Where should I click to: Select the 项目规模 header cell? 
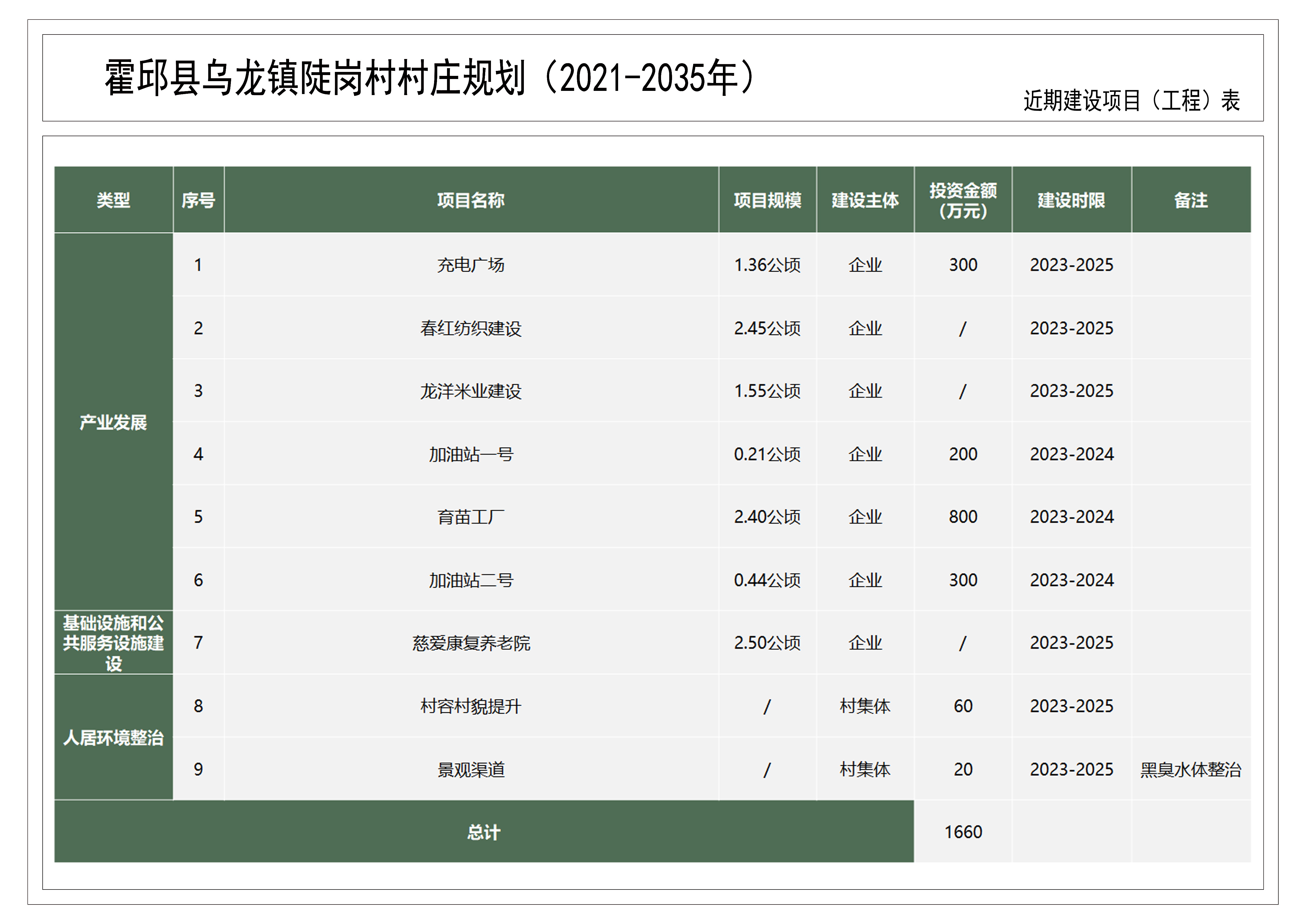(x=767, y=200)
